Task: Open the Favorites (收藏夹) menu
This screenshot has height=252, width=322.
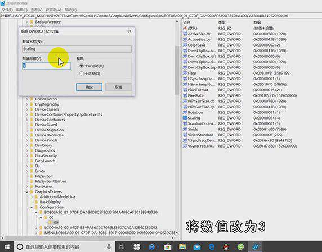Action: 53,10
